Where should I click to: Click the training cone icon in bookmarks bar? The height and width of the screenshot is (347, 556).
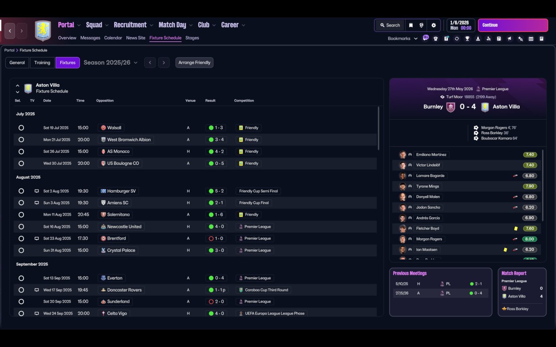pos(478,39)
